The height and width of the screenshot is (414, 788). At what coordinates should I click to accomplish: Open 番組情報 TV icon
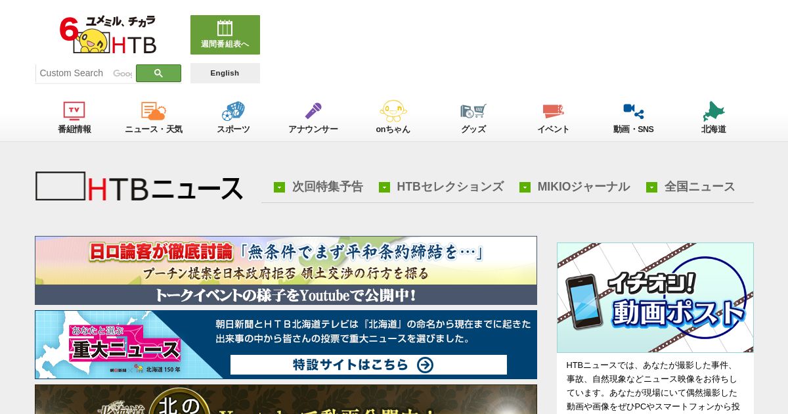[74, 110]
